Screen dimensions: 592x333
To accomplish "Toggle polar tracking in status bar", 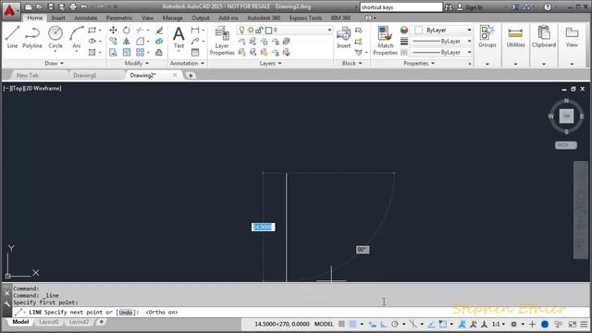I will point(395,324).
